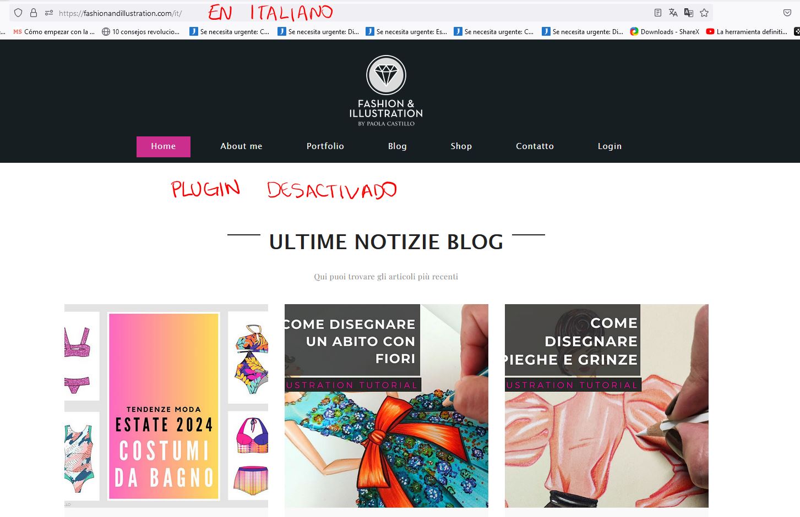This screenshot has height=517, width=800.
Task: Go to the Portfolio menu item
Action: pyautogui.click(x=325, y=146)
